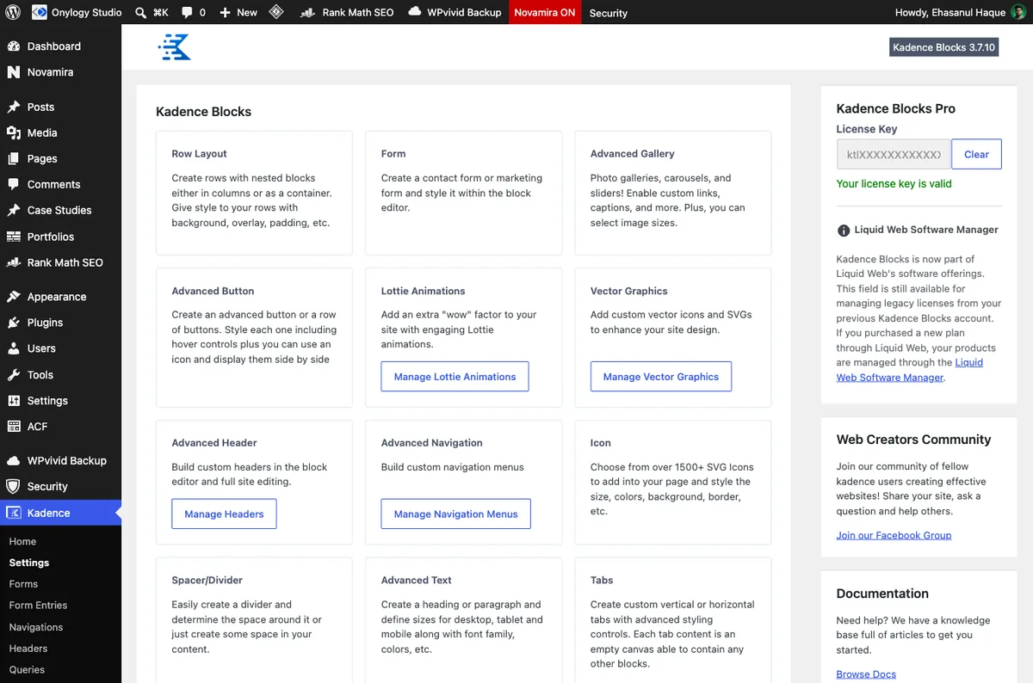
Task: Click the Posts pin icon in sidebar
Action: [13, 107]
